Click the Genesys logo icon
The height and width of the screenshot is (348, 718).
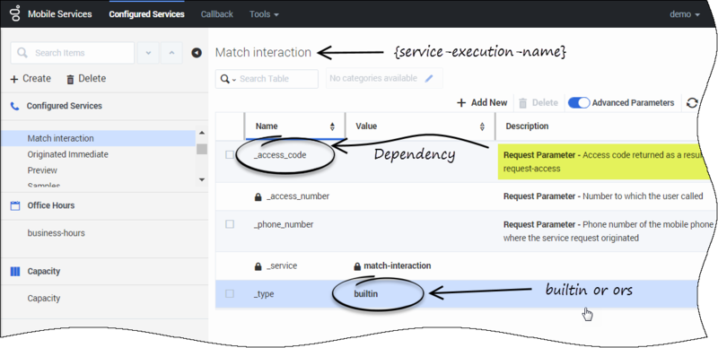[15, 13]
